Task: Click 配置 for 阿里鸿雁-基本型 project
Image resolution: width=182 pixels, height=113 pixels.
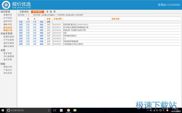Action: [x=21, y=24]
